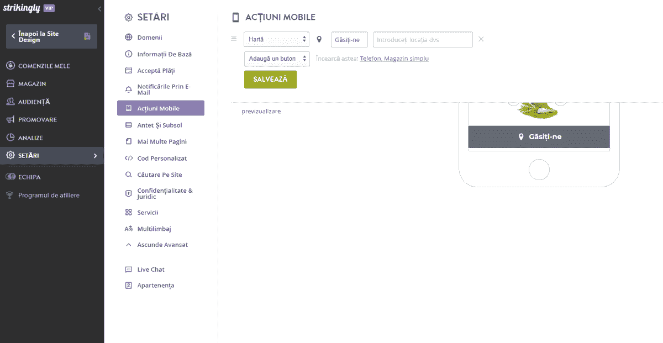Viewport: 663px width, 343px height.
Task: Click the Echipa team icon
Action: click(10, 177)
